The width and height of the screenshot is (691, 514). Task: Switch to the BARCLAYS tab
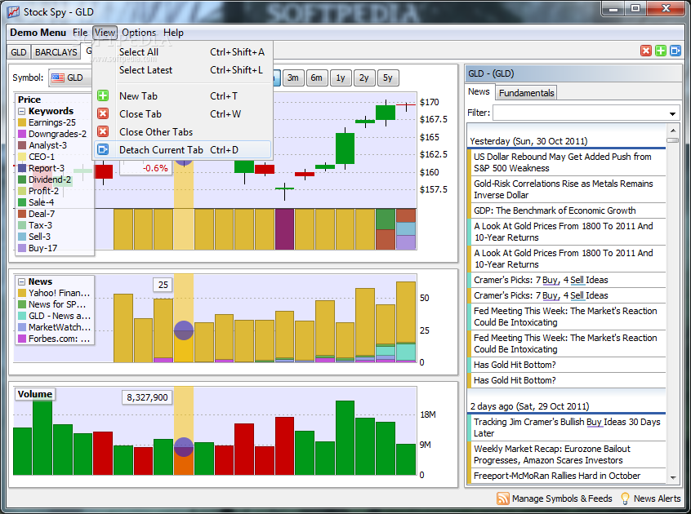click(56, 52)
